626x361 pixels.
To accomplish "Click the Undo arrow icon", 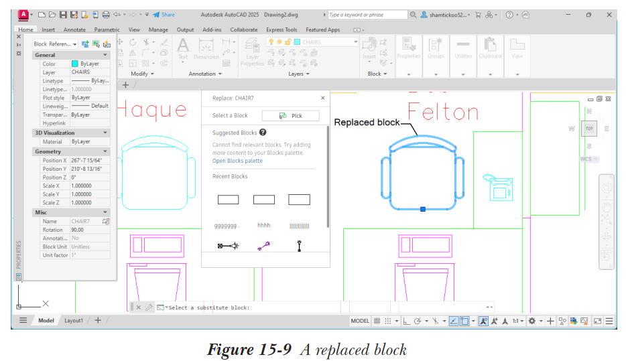I will [x=117, y=15].
